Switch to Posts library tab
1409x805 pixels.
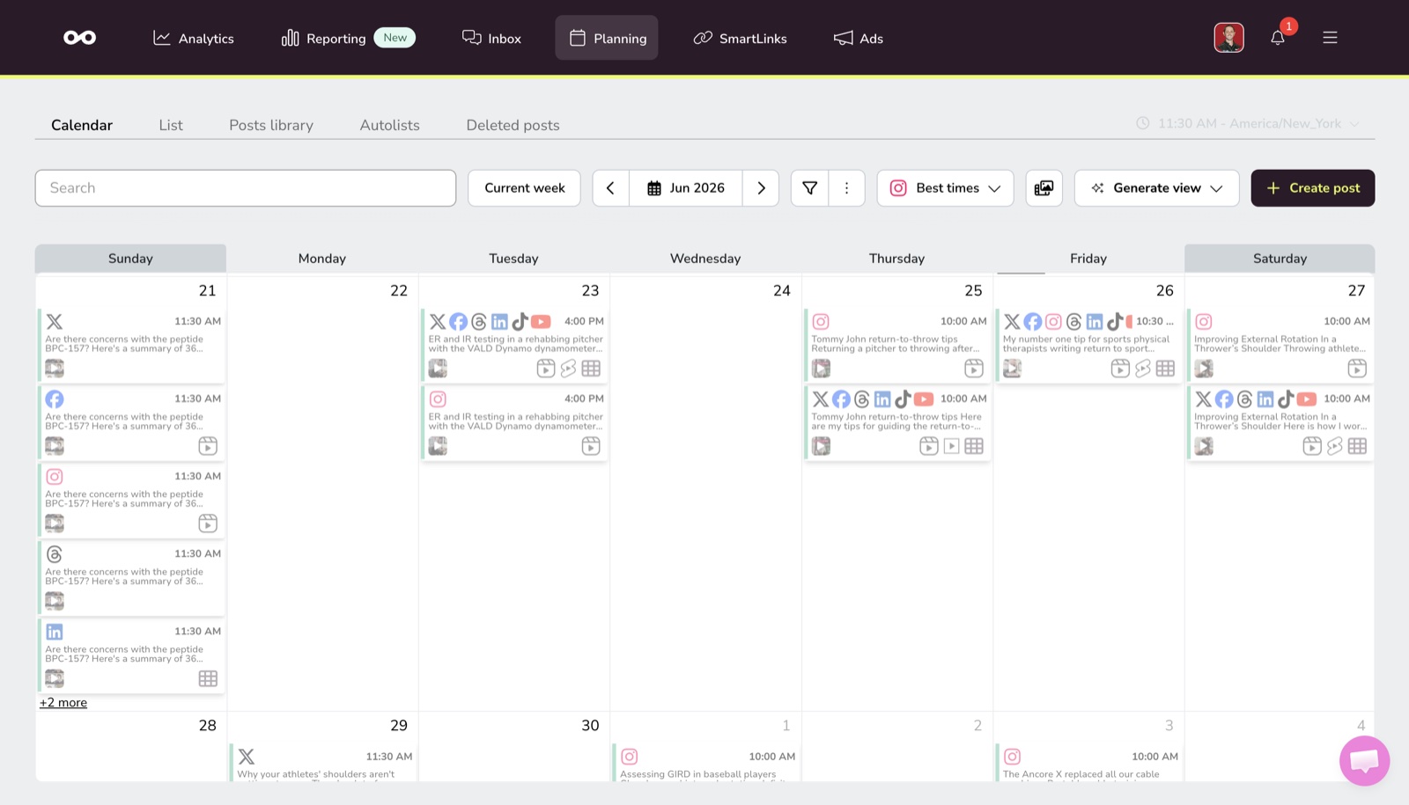(271, 125)
